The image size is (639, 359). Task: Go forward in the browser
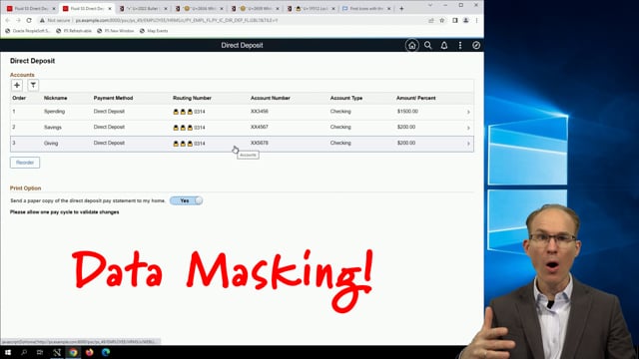pyautogui.click(x=18, y=20)
